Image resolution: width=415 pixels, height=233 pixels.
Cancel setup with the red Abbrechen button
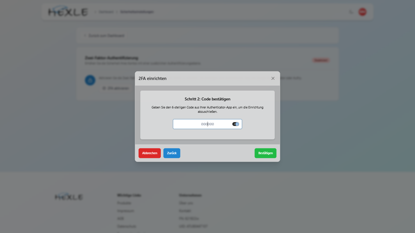[x=150, y=153]
